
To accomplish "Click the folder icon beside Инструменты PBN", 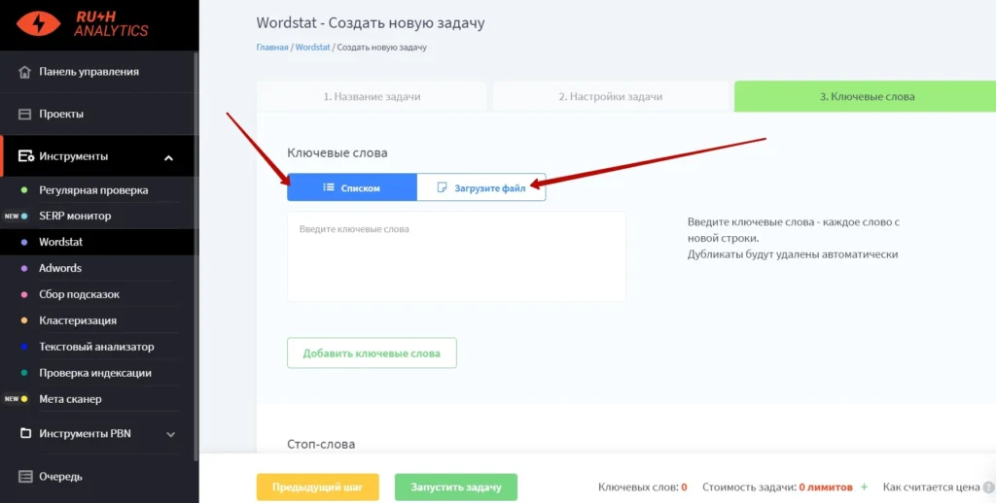I will (x=25, y=434).
